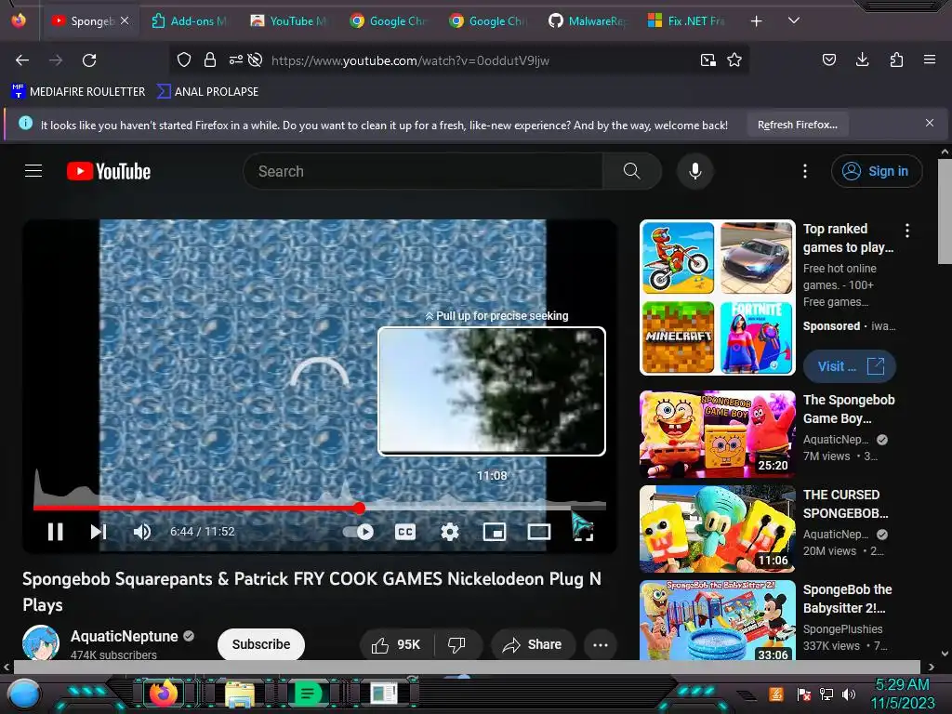Open a new tab

pyautogui.click(x=756, y=21)
